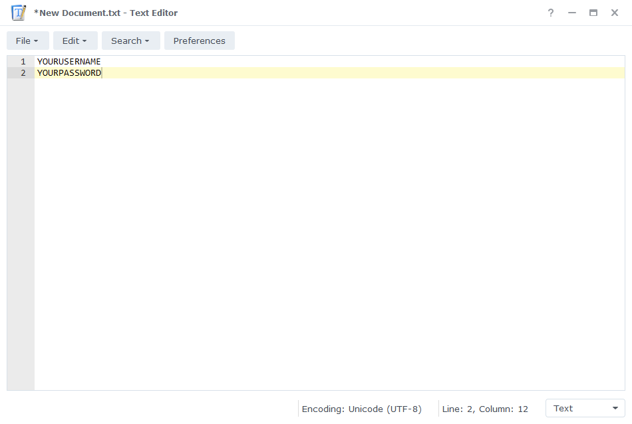
Task: Open the Search menu
Action: pos(131,41)
